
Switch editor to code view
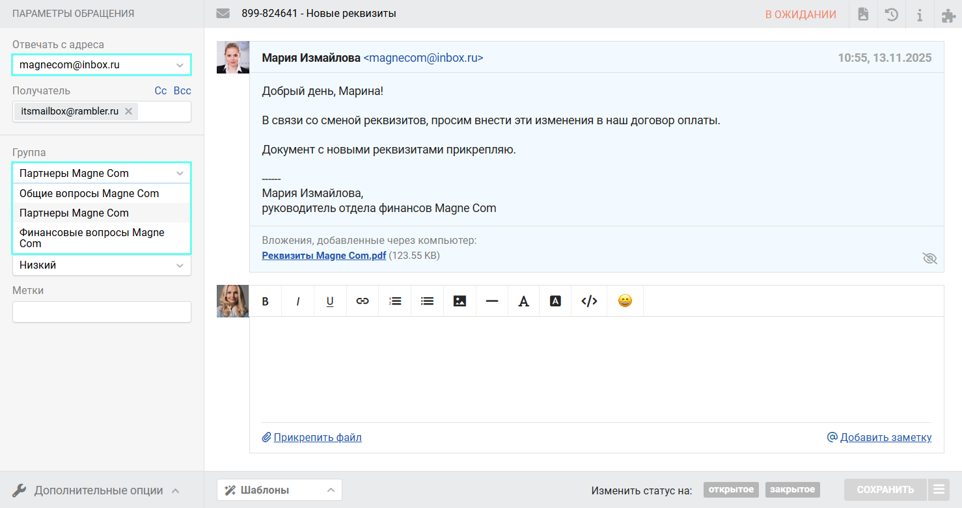[x=589, y=301]
